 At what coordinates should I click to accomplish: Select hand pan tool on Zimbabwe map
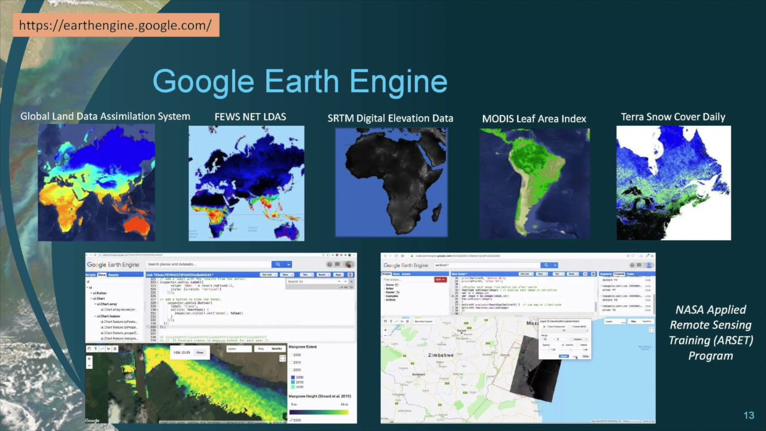(386, 321)
